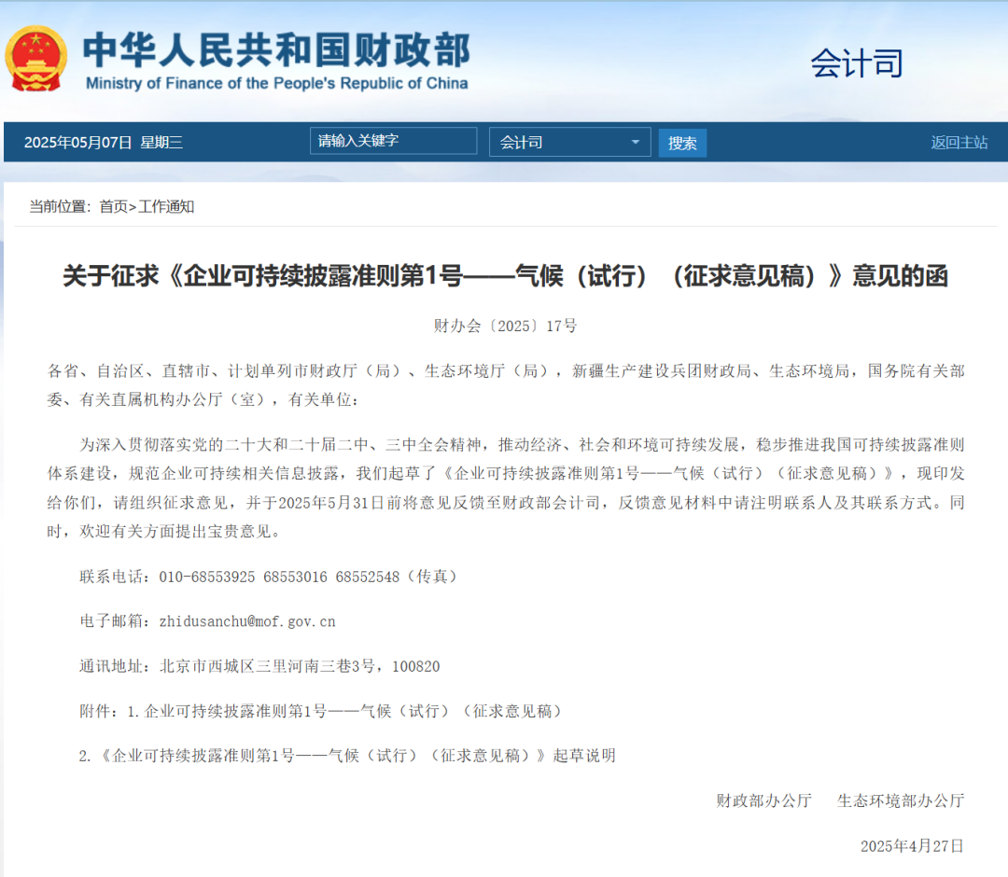Click the header date 2025年05月07日 星期三
Viewport: 1008px width, 877px height.
[x=103, y=142]
